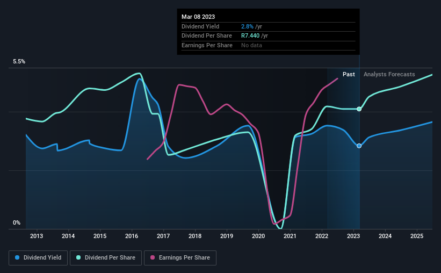Click the pink Earnings Per Share legend dot
Image resolution: width=441 pixels, height=273 pixels.
click(x=153, y=257)
